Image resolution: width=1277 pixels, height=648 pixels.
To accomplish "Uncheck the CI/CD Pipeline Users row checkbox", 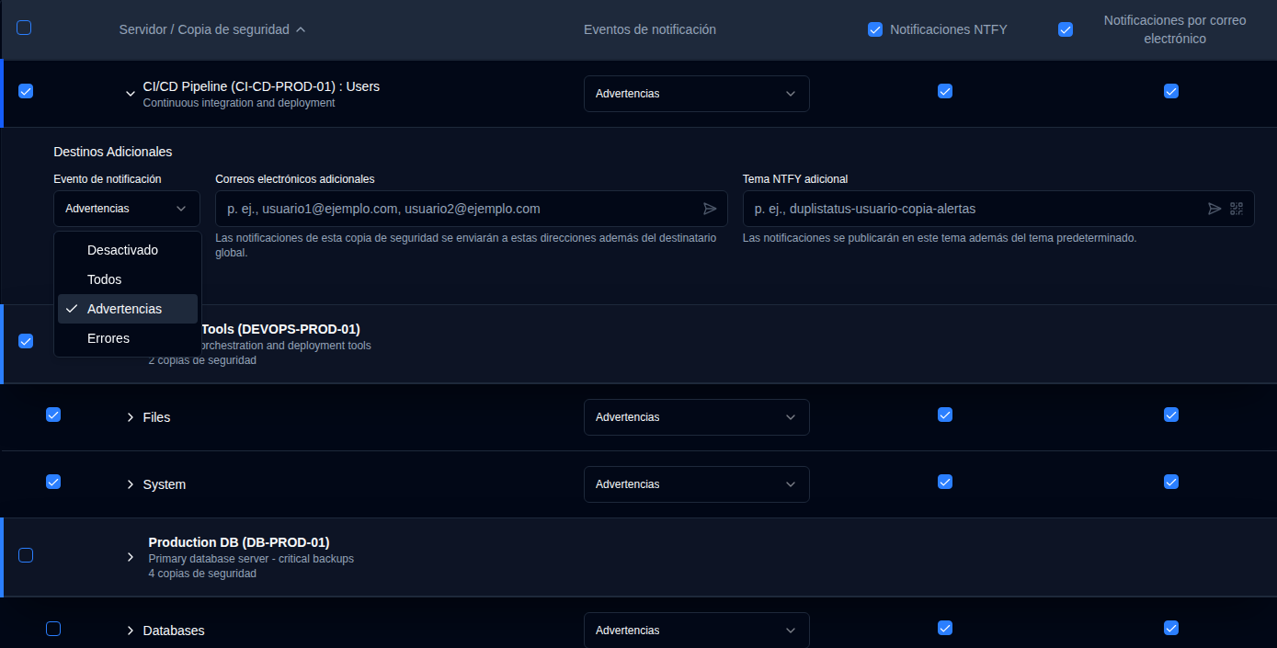I will tap(26, 91).
